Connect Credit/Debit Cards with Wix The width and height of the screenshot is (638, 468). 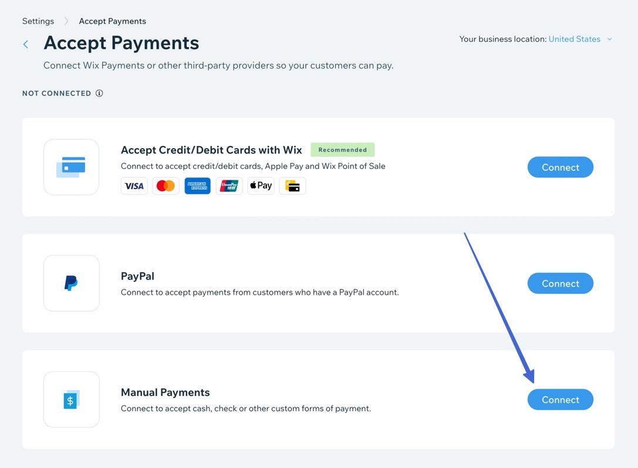coord(560,167)
